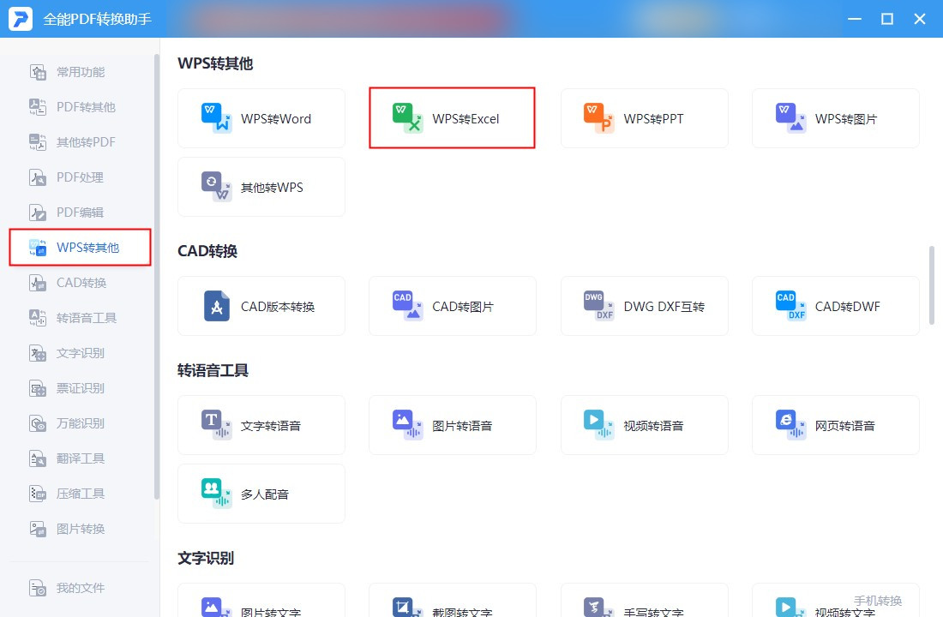Click the DWG DXF互转 icon

coord(599,306)
